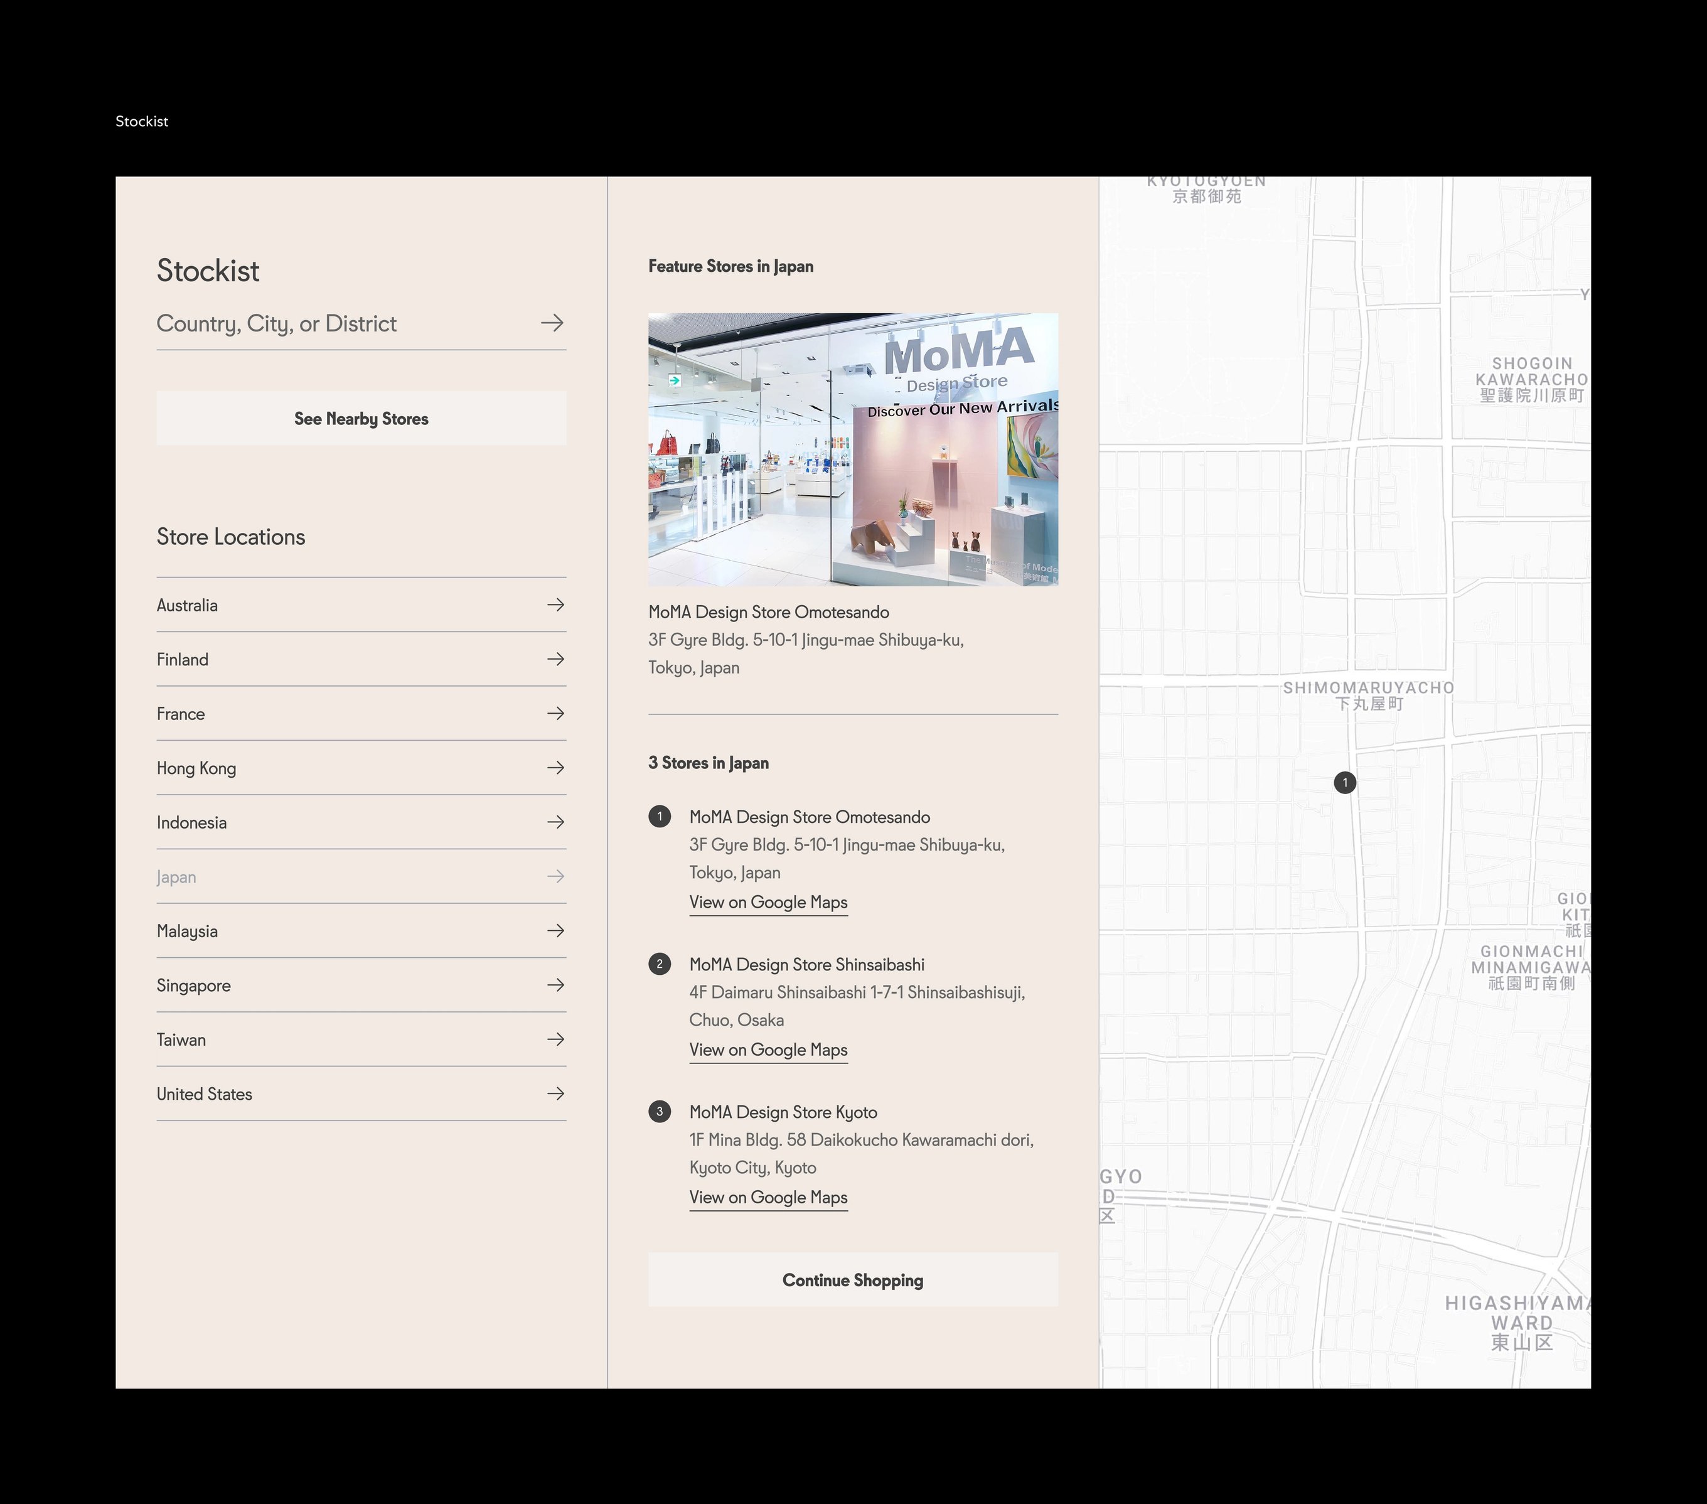
Task: Open Google Maps link for the Kyoto store
Action: (x=768, y=1198)
